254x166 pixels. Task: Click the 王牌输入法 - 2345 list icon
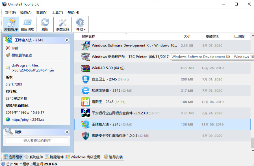pos(86,124)
